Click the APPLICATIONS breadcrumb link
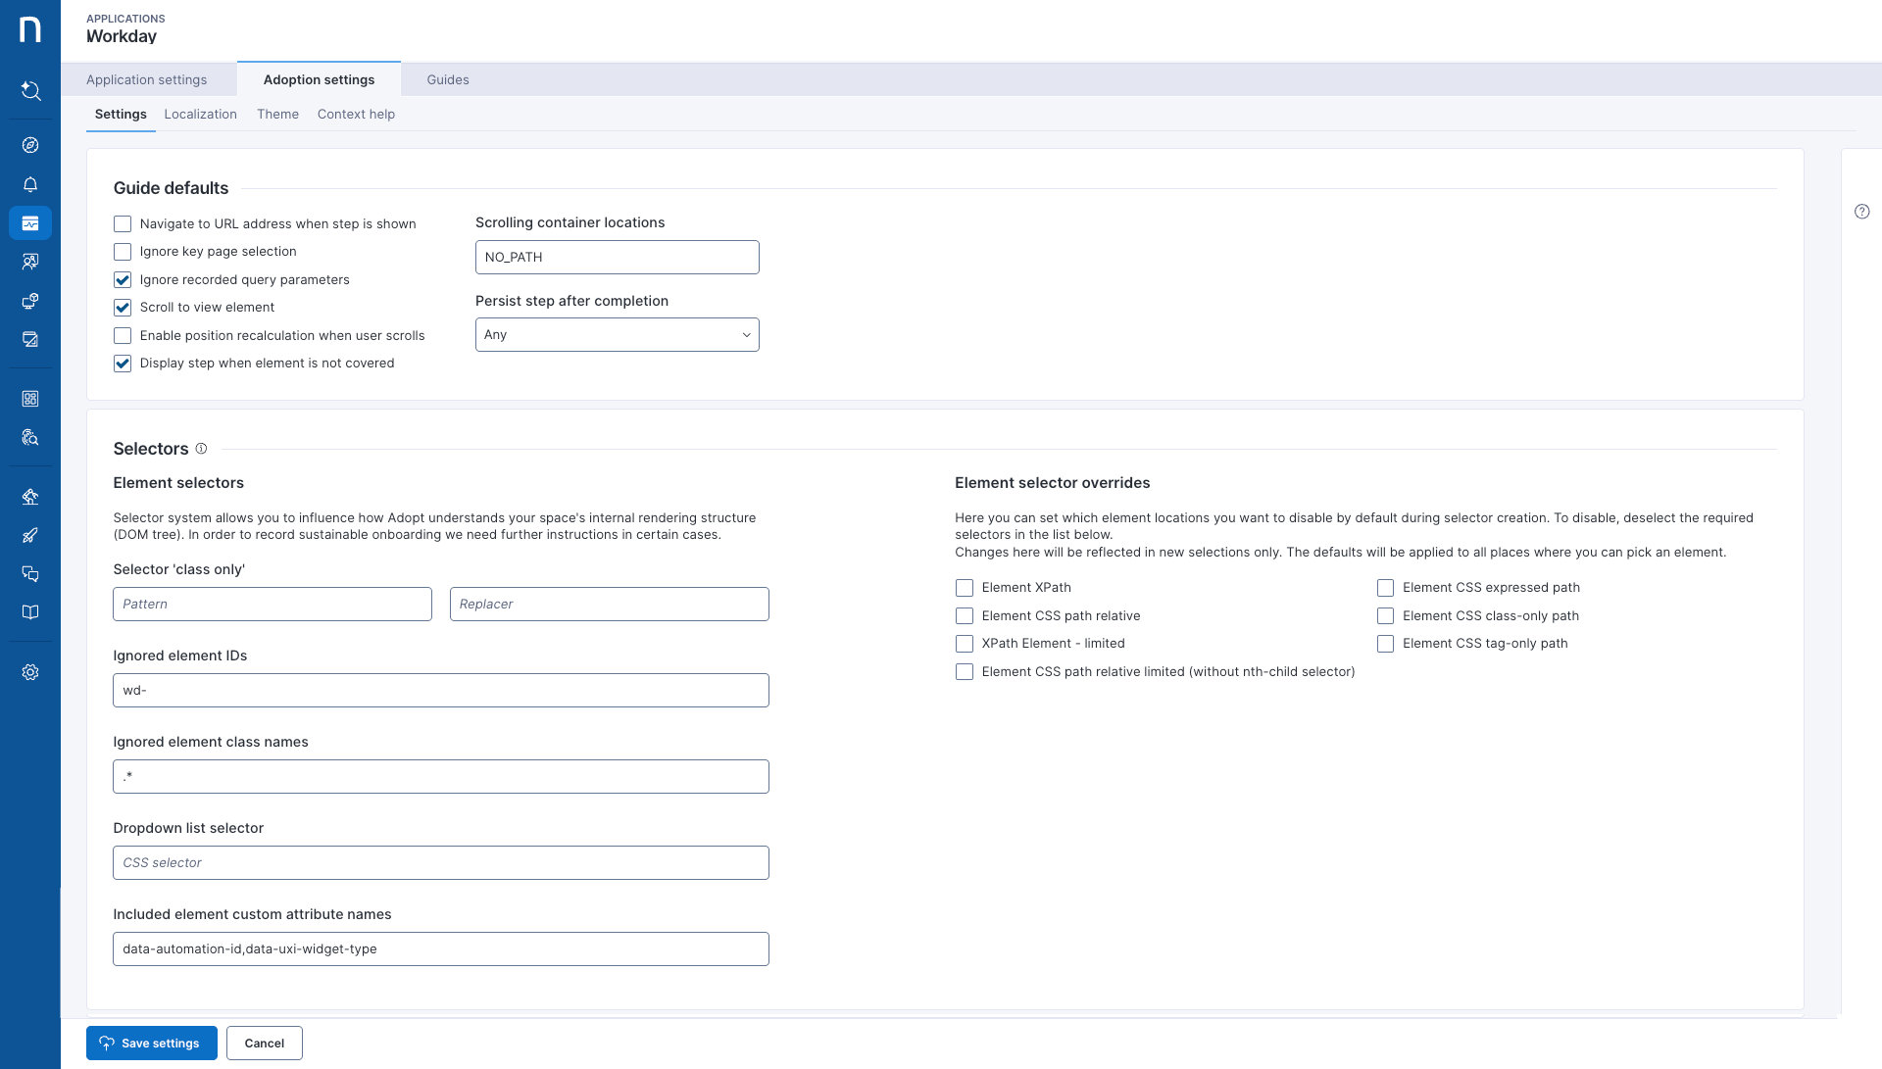Image resolution: width=1882 pixels, height=1069 pixels. point(125,19)
